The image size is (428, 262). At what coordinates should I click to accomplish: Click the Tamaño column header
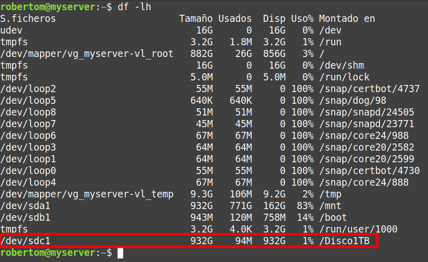point(195,19)
